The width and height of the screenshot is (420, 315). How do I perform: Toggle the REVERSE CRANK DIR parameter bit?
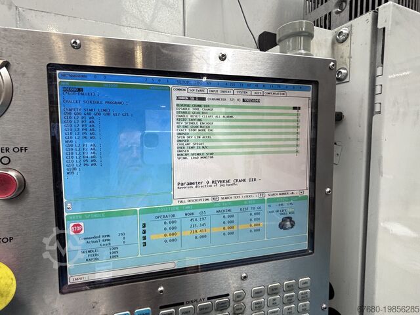click(297, 106)
